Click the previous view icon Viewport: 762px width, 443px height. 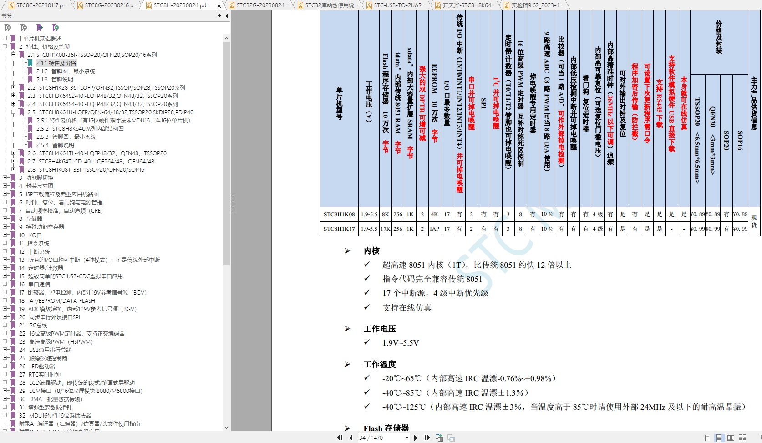pos(439,438)
